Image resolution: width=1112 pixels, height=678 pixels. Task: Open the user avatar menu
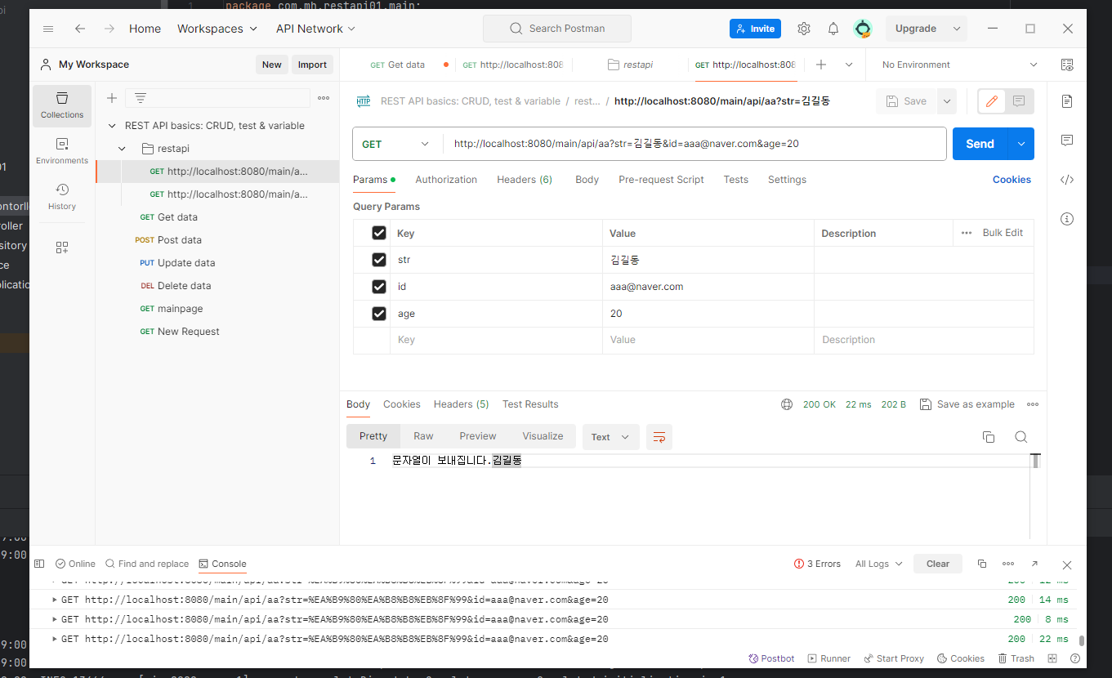click(863, 29)
